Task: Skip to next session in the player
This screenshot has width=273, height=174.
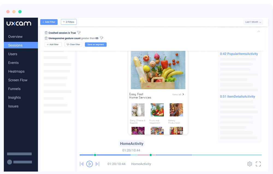Action: tap(97, 164)
